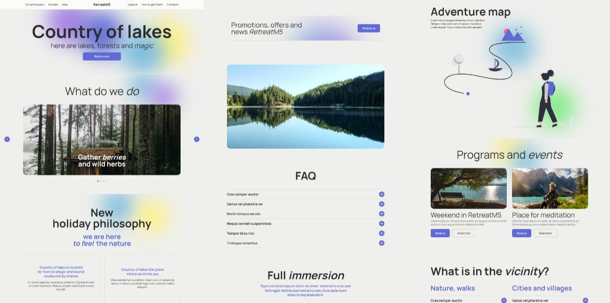Open the 'Contacts' navigation link
The image size is (610, 303).
point(172,4)
